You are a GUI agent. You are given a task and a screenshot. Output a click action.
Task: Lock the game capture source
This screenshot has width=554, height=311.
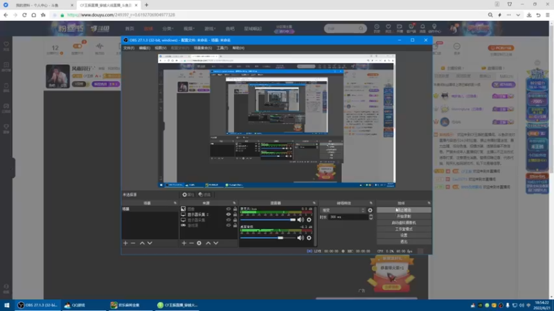tap(235, 225)
